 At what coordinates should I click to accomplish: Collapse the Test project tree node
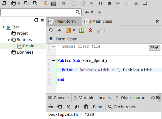tap(3, 27)
